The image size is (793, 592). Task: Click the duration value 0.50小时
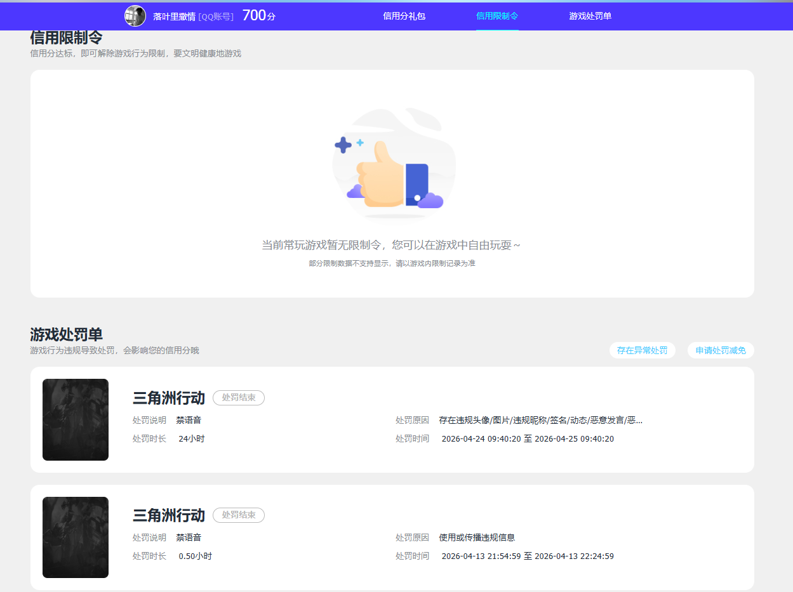click(x=196, y=556)
